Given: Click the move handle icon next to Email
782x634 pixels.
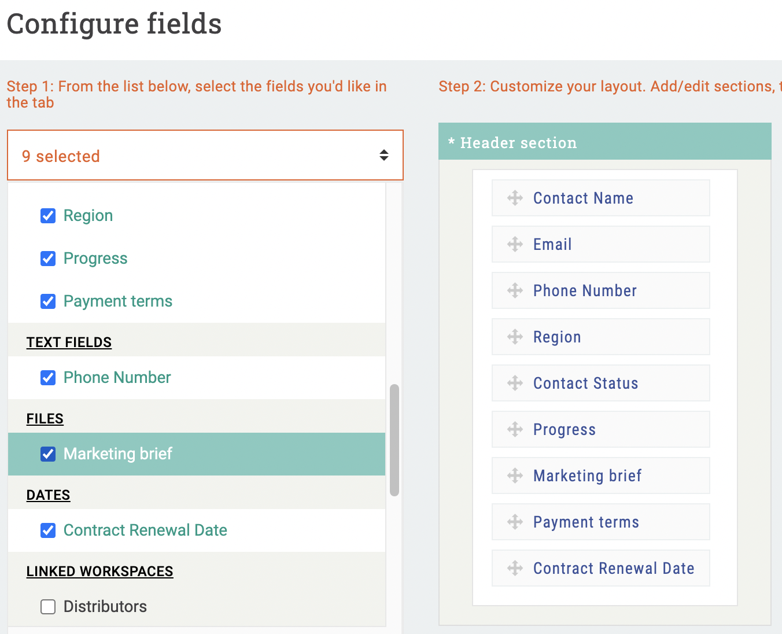Looking at the screenshot, I should tap(515, 245).
